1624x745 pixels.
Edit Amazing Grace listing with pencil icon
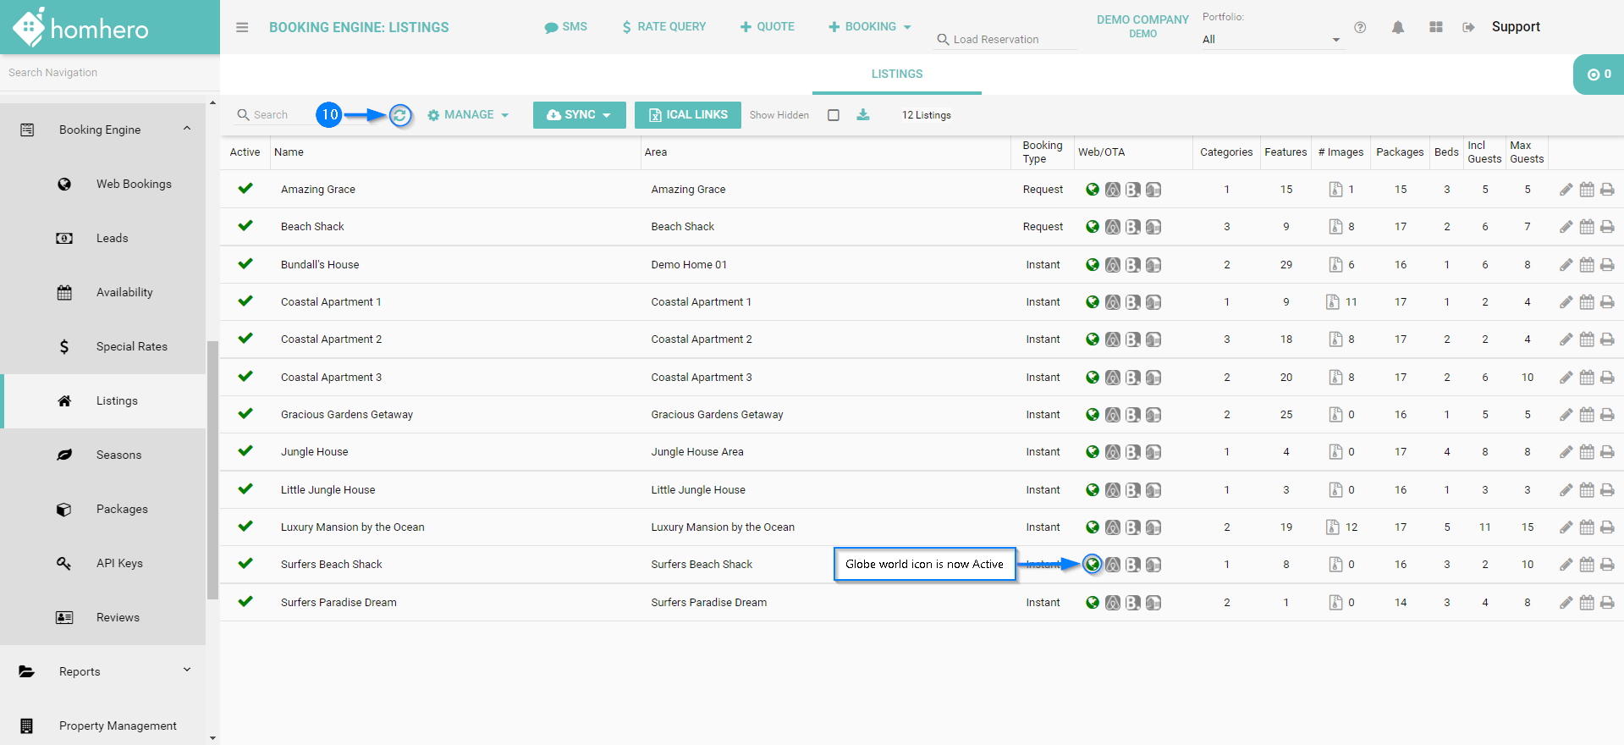coord(1566,190)
